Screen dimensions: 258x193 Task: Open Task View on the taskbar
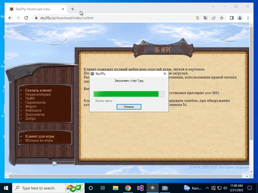pyautogui.click(x=103, y=188)
